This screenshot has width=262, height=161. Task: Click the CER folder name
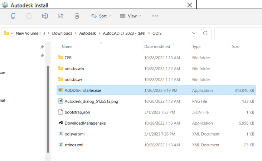pos(68,58)
